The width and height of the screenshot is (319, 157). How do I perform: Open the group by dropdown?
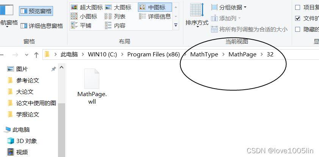(x=229, y=8)
